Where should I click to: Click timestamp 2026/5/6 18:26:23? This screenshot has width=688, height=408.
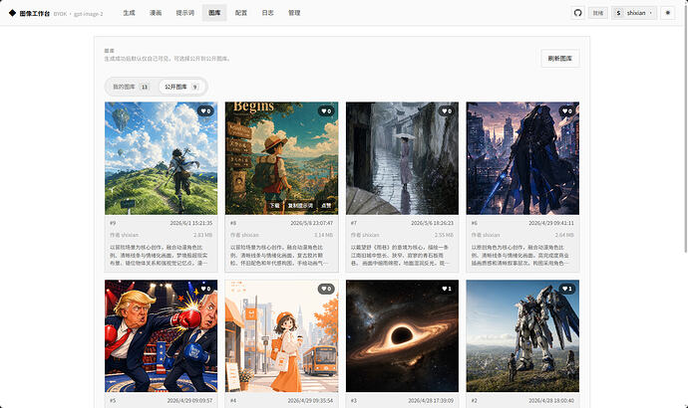[x=432, y=223]
